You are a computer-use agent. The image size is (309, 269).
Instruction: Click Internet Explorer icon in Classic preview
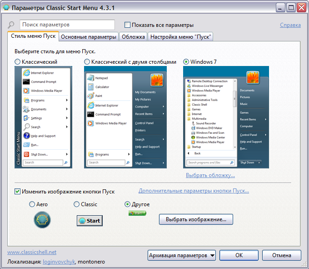(26, 73)
